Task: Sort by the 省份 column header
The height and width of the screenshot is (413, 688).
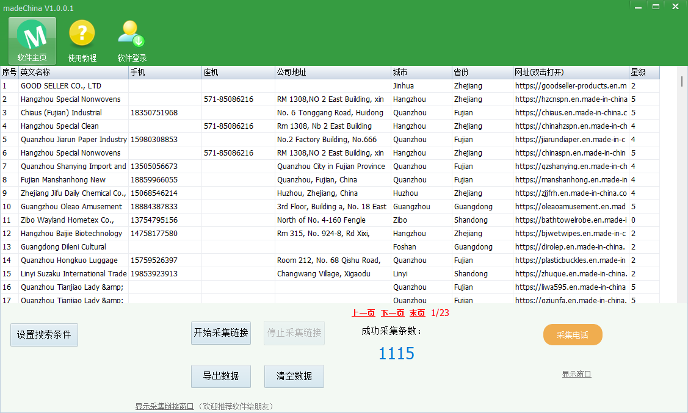Action: click(483, 73)
